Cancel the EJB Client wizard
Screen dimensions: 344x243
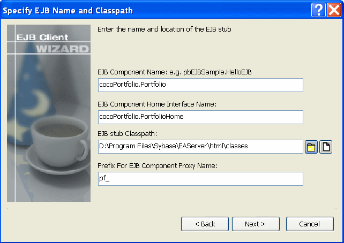(309, 224)
